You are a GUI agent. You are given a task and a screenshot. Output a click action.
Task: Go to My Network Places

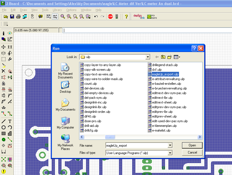point(65,142)
